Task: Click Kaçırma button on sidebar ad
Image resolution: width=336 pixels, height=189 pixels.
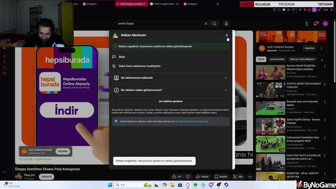Action: pos(309,48)
